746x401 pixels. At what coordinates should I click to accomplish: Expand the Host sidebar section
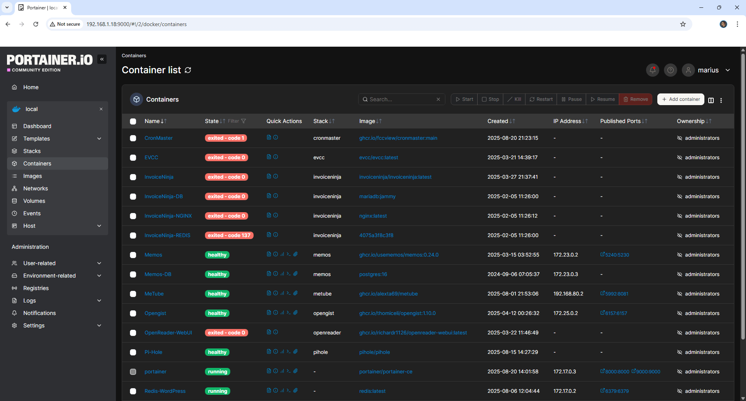click(58, 226)
